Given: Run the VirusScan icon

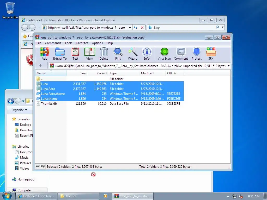Looking at the screenshot, I should 164,54.
